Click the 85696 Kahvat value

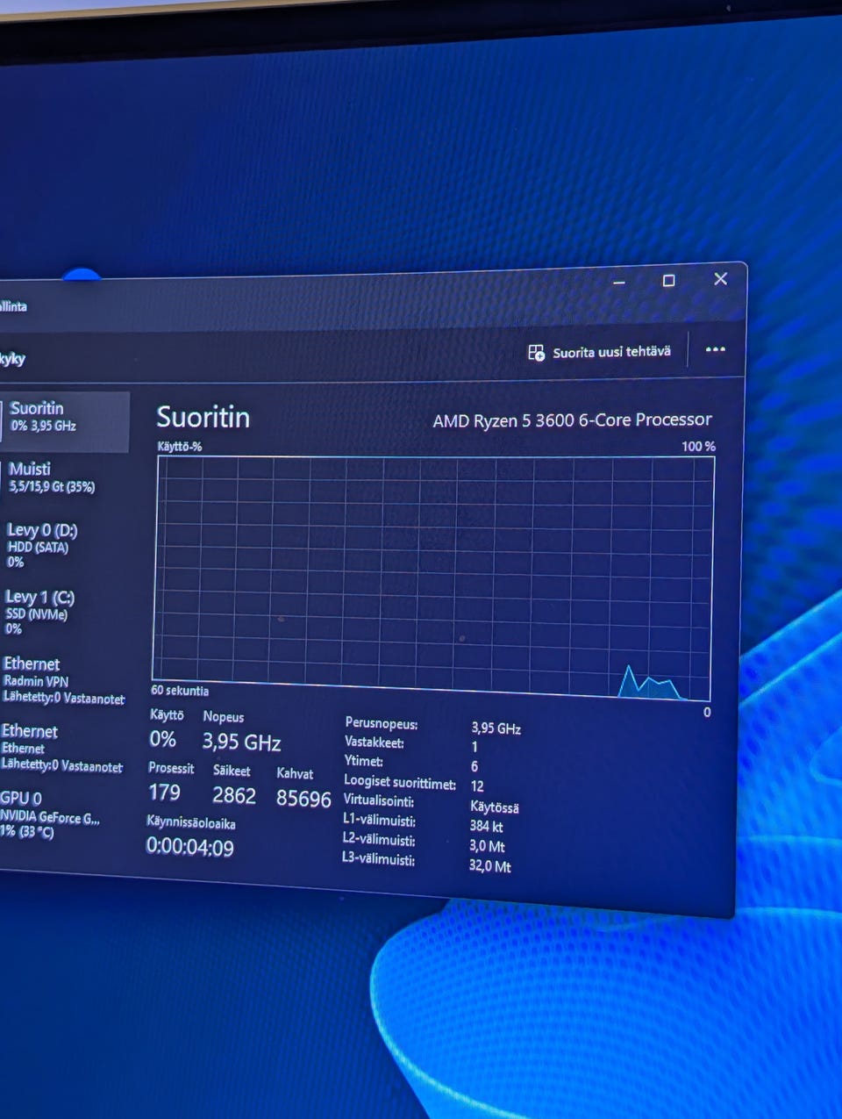303,799
